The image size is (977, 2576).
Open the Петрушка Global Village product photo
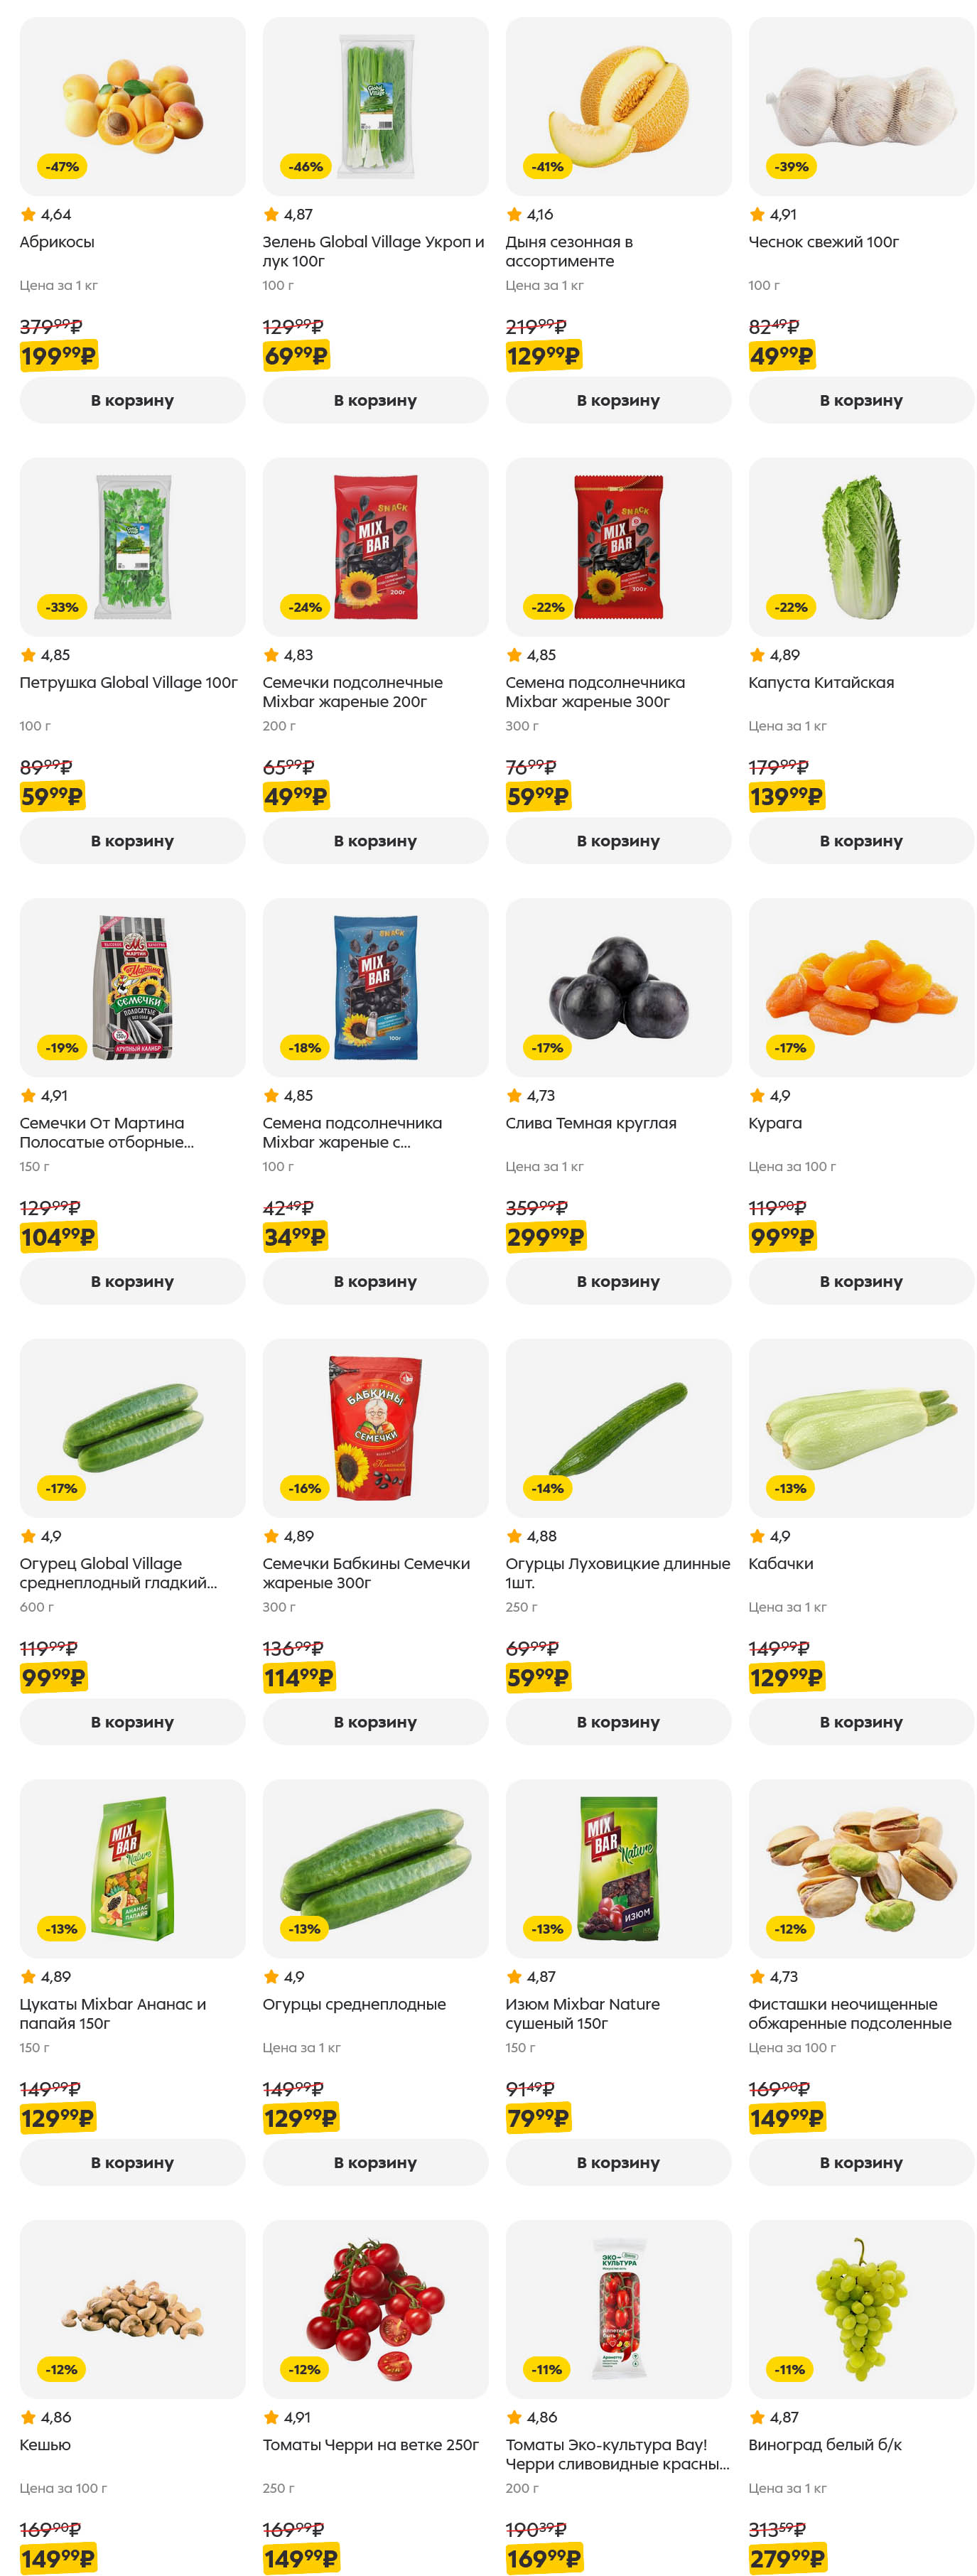[132, 547]
